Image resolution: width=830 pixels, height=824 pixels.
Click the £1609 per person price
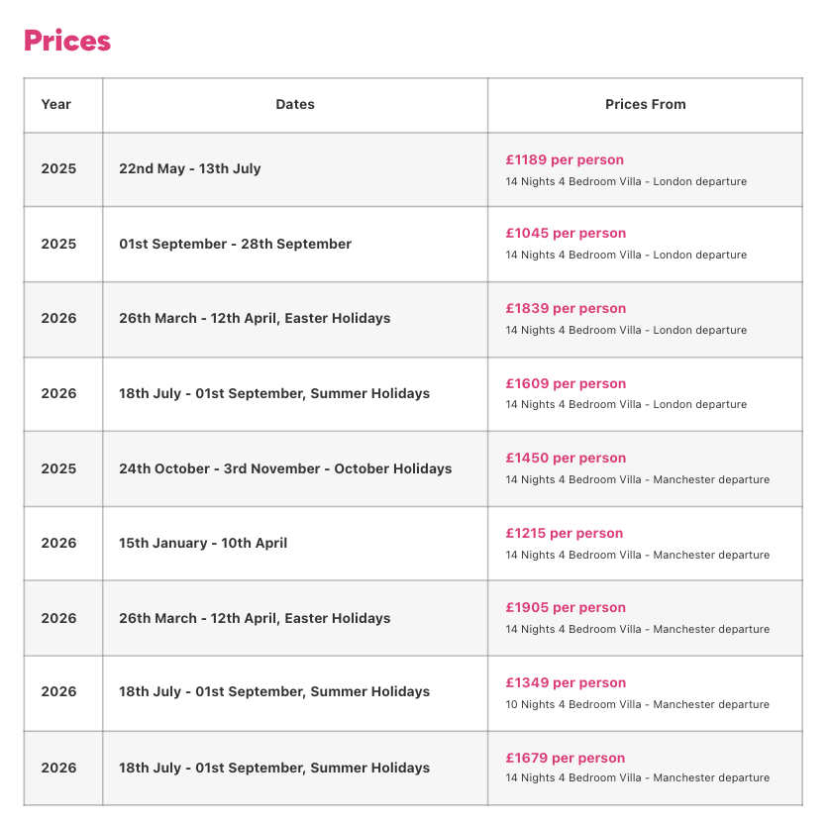coord(566,383)
